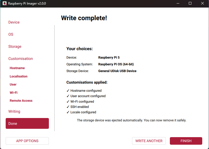Screen dimensions: 209x149
Task: Maximize the Imager window
Action: click(x=190, y=4)
